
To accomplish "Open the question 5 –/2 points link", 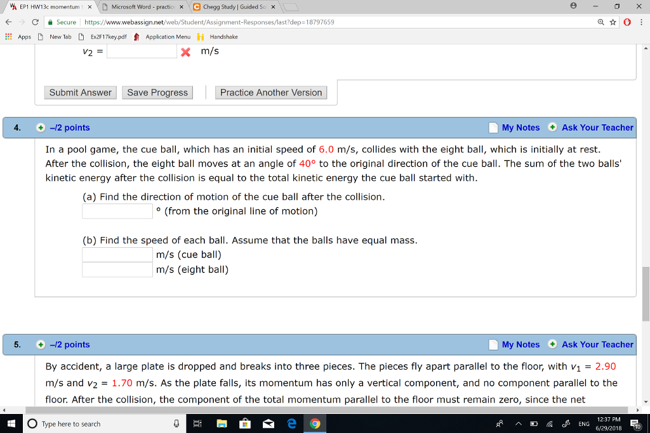I will click(70, 345).
